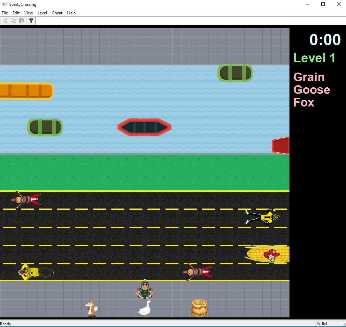This screenshot has height=327, width=346.
Task: Click the Fox label in the side panel
Action: (304, 102)
